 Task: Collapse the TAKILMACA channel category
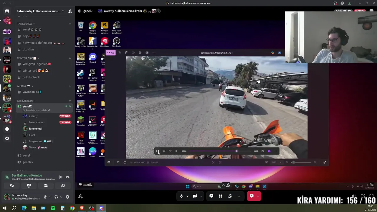click(26, 24)
